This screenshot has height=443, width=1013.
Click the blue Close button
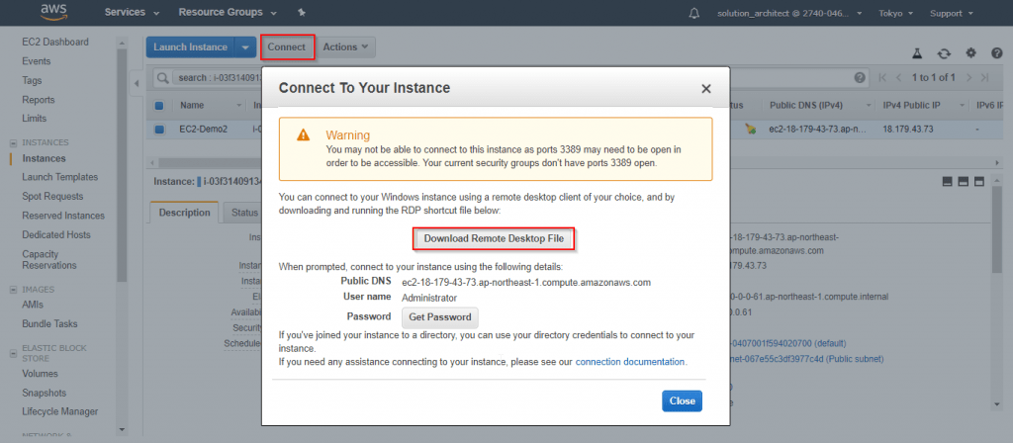(683, 401)
